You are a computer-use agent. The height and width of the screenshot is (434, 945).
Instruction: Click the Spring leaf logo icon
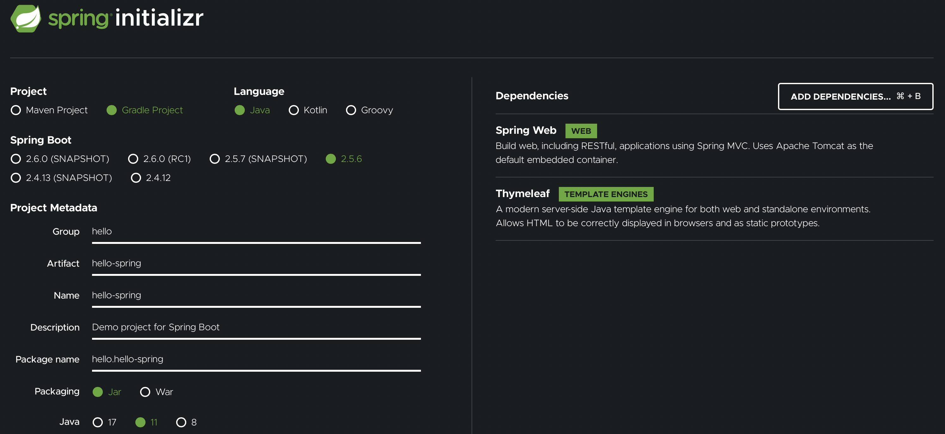26,18
